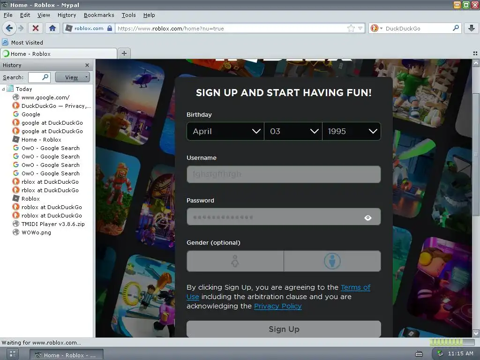Bookmark this page with the star icon
This screenshot has height=360, width=480.
[351, 29]
